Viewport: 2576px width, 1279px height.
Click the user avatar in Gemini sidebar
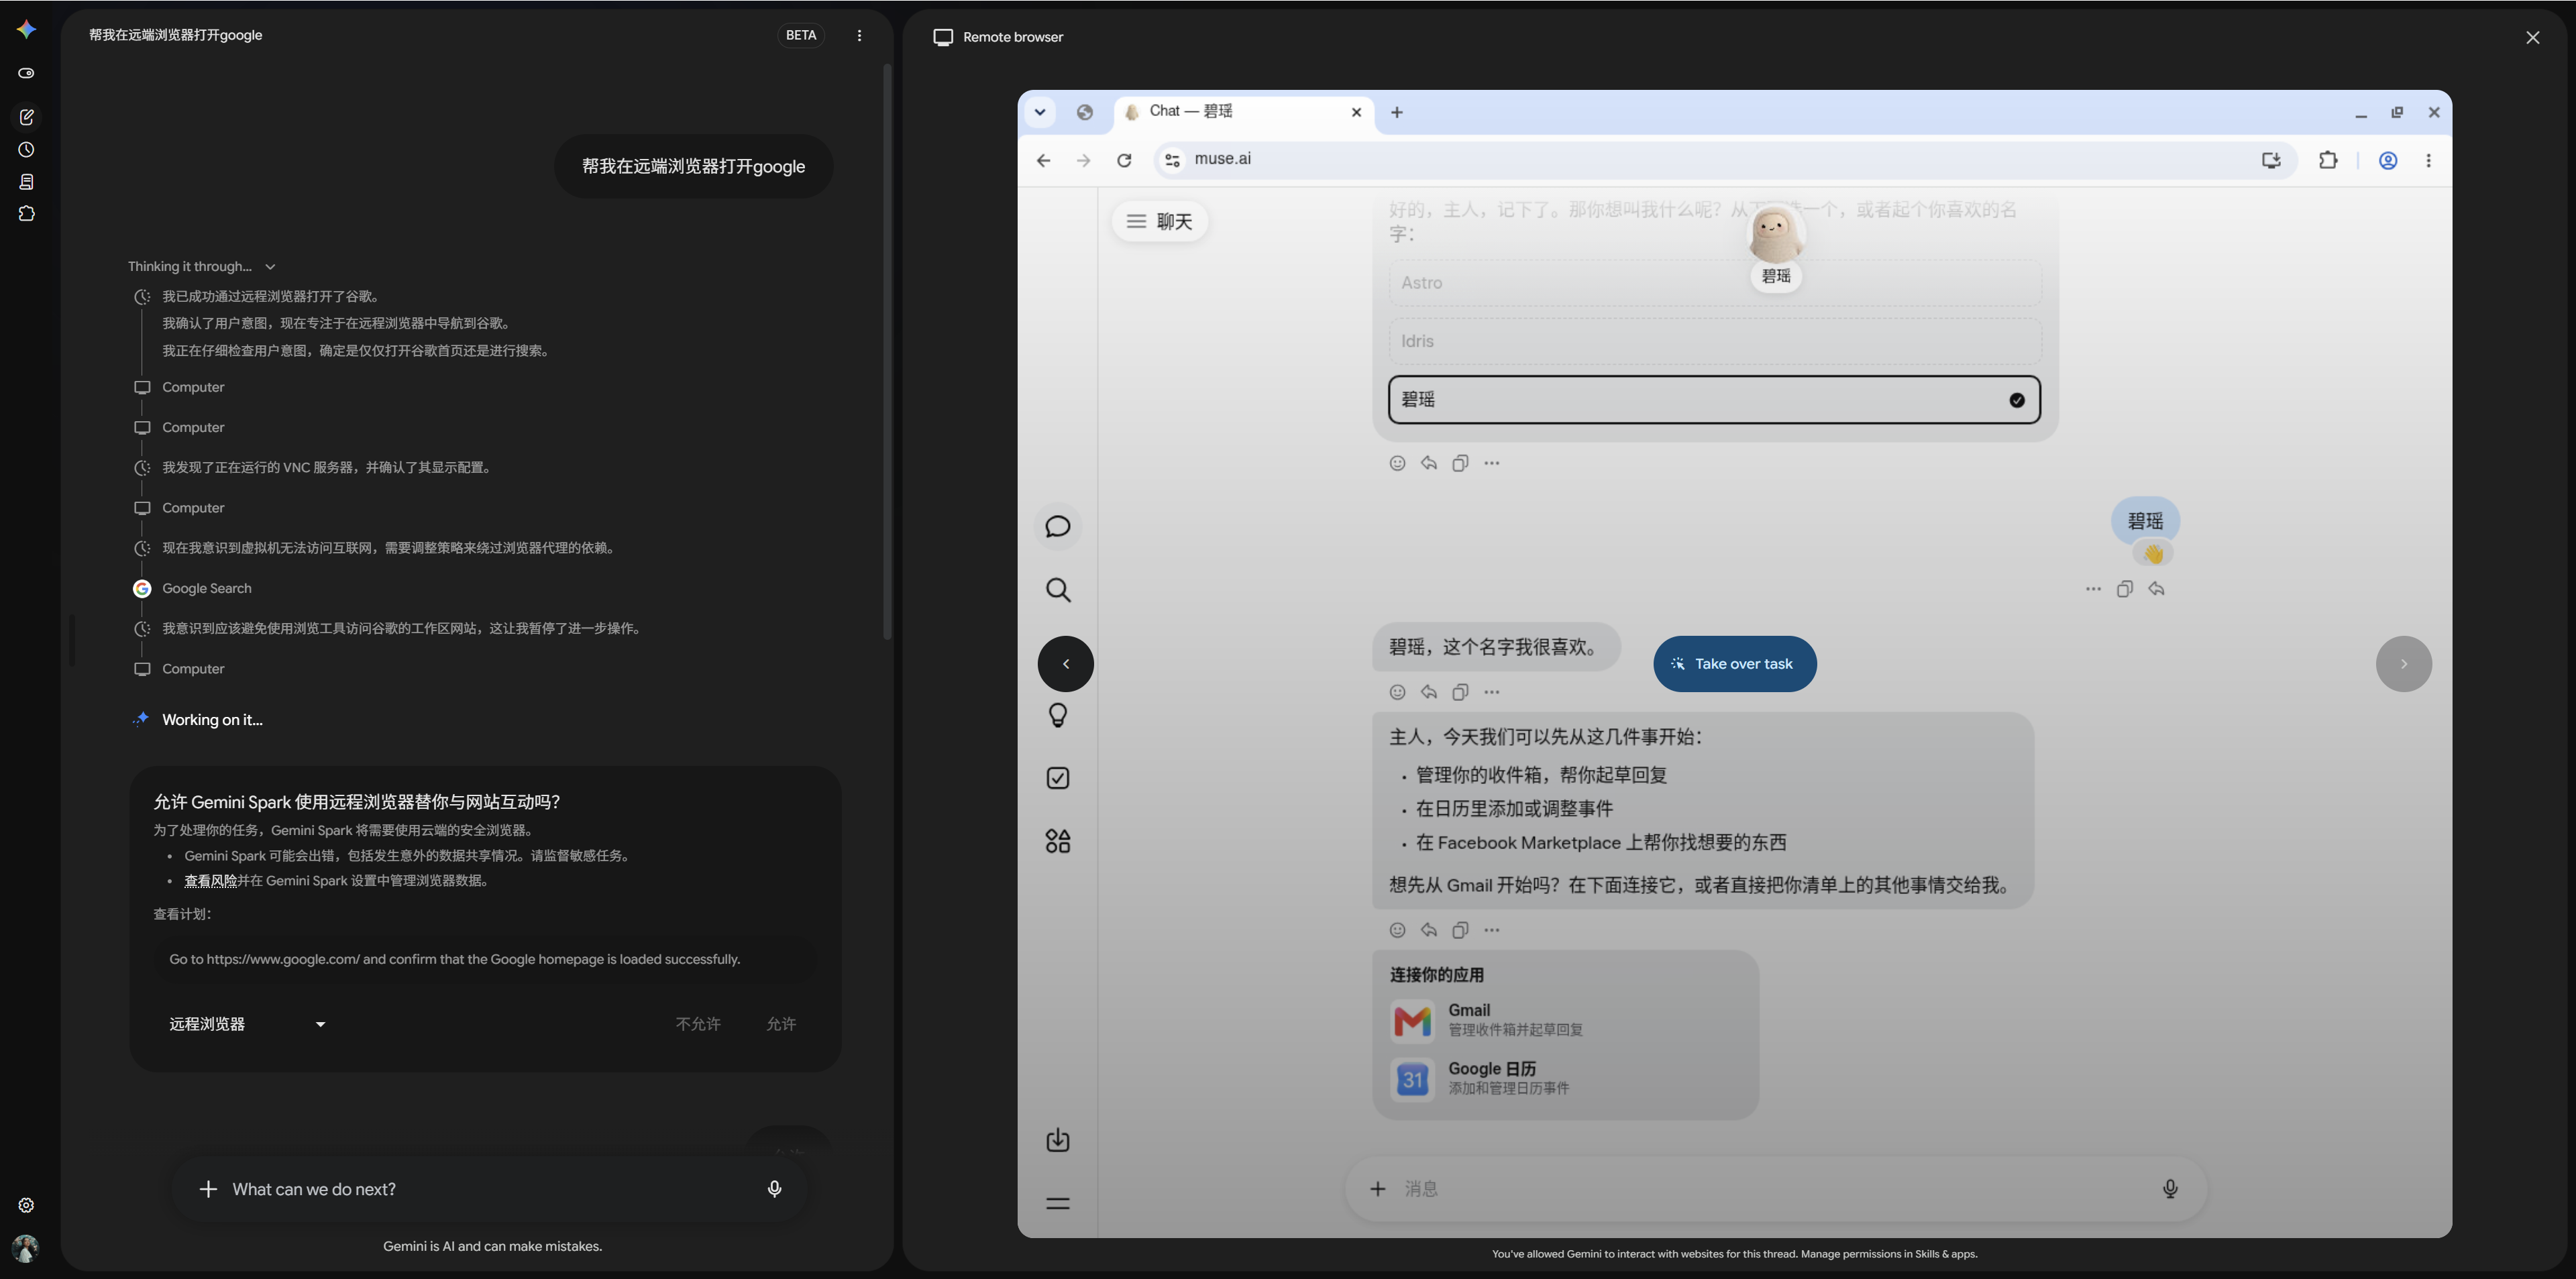26,1247
